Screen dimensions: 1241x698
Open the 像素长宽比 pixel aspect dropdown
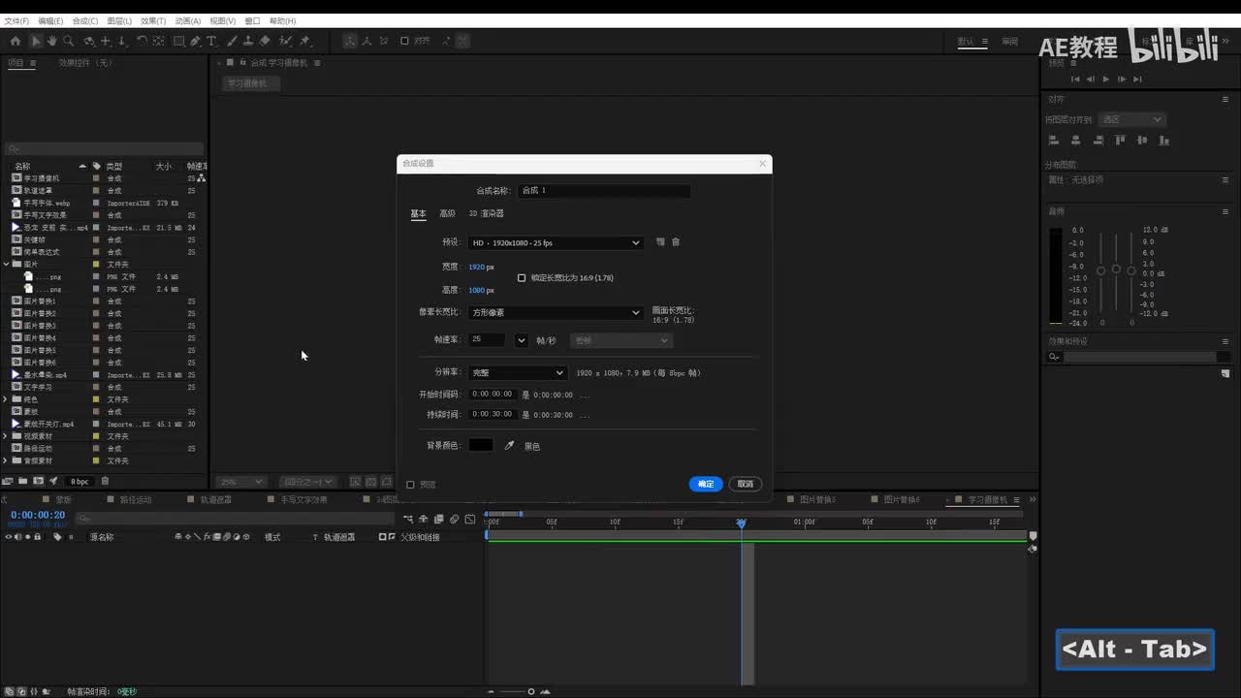[x=556, y=312]
